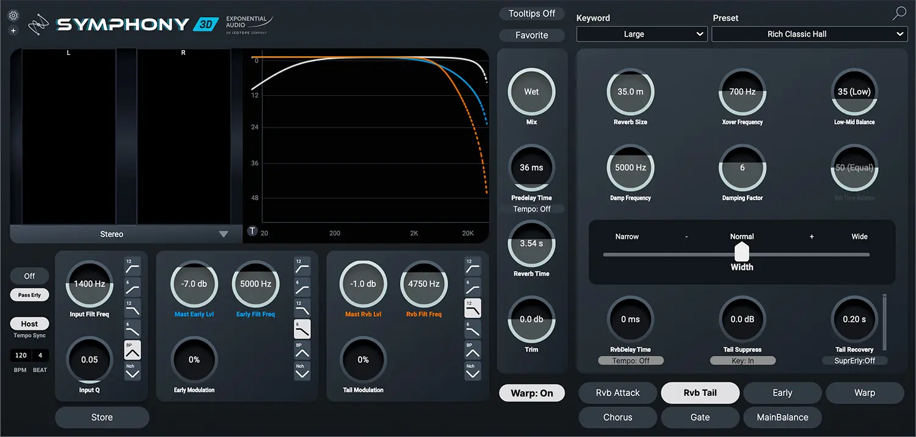Enable the Pass Erly toggle

[x=29, y=295]
